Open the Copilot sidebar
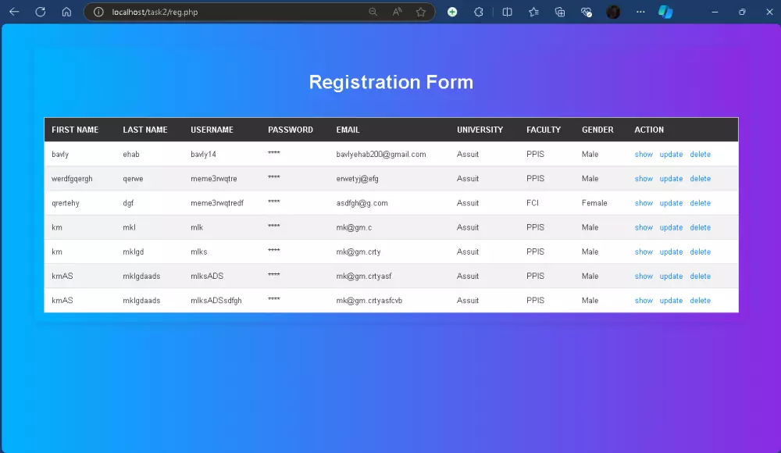 [666, 12]
